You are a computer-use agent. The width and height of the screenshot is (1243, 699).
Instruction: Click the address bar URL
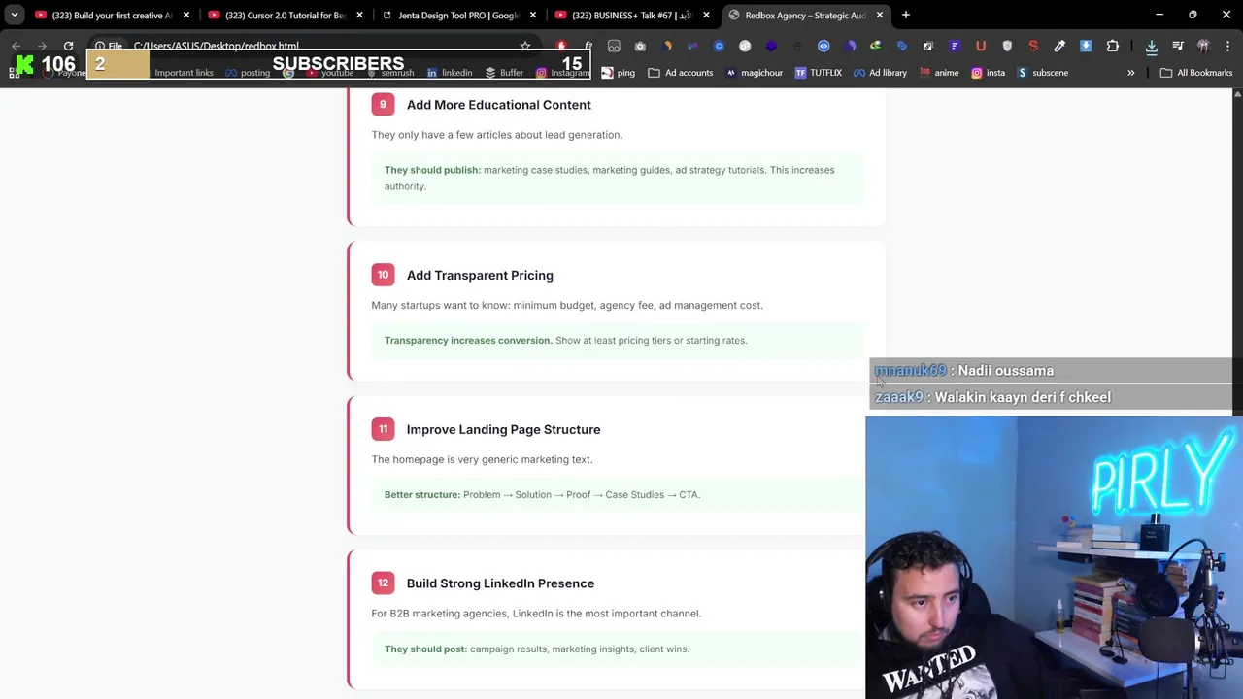pos(216,46)
